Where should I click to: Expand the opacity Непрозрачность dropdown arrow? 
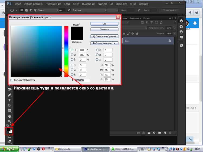click(174, 28)
